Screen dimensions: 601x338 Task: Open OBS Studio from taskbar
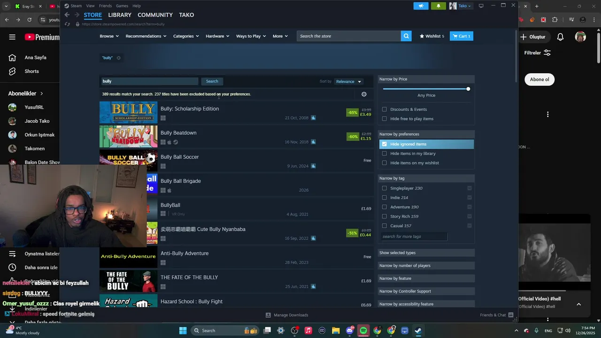pyautogui.click(x=294, y=330)
